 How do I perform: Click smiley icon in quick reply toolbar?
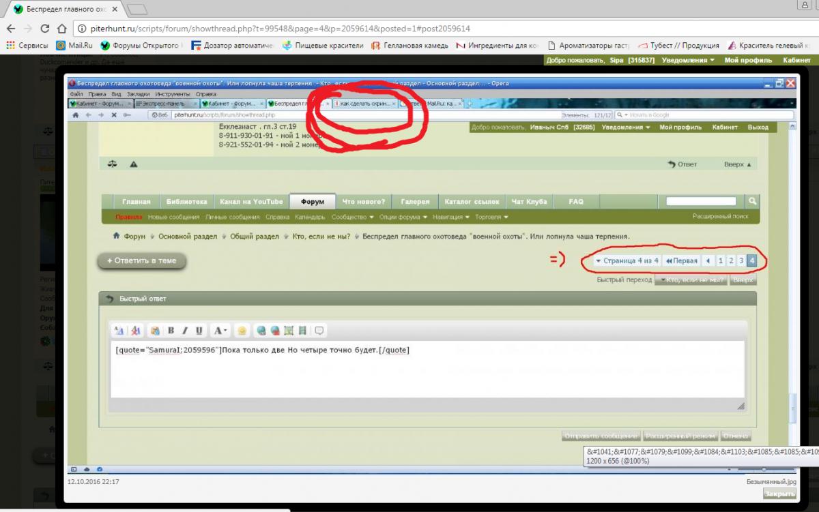242,331
